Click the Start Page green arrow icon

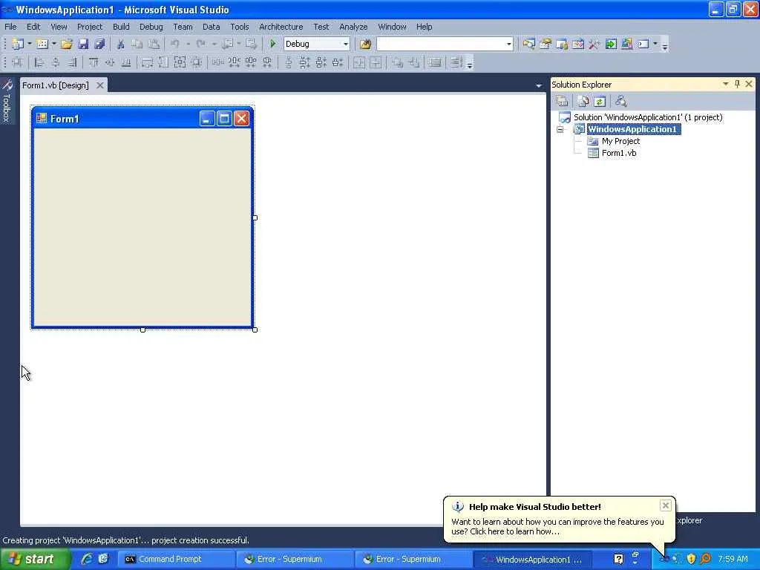[611, 44]
